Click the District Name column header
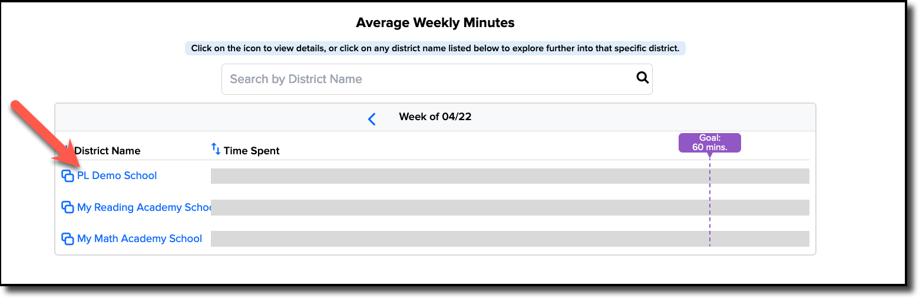The height and width of the screenshot is (298, 919). (107, 151)
